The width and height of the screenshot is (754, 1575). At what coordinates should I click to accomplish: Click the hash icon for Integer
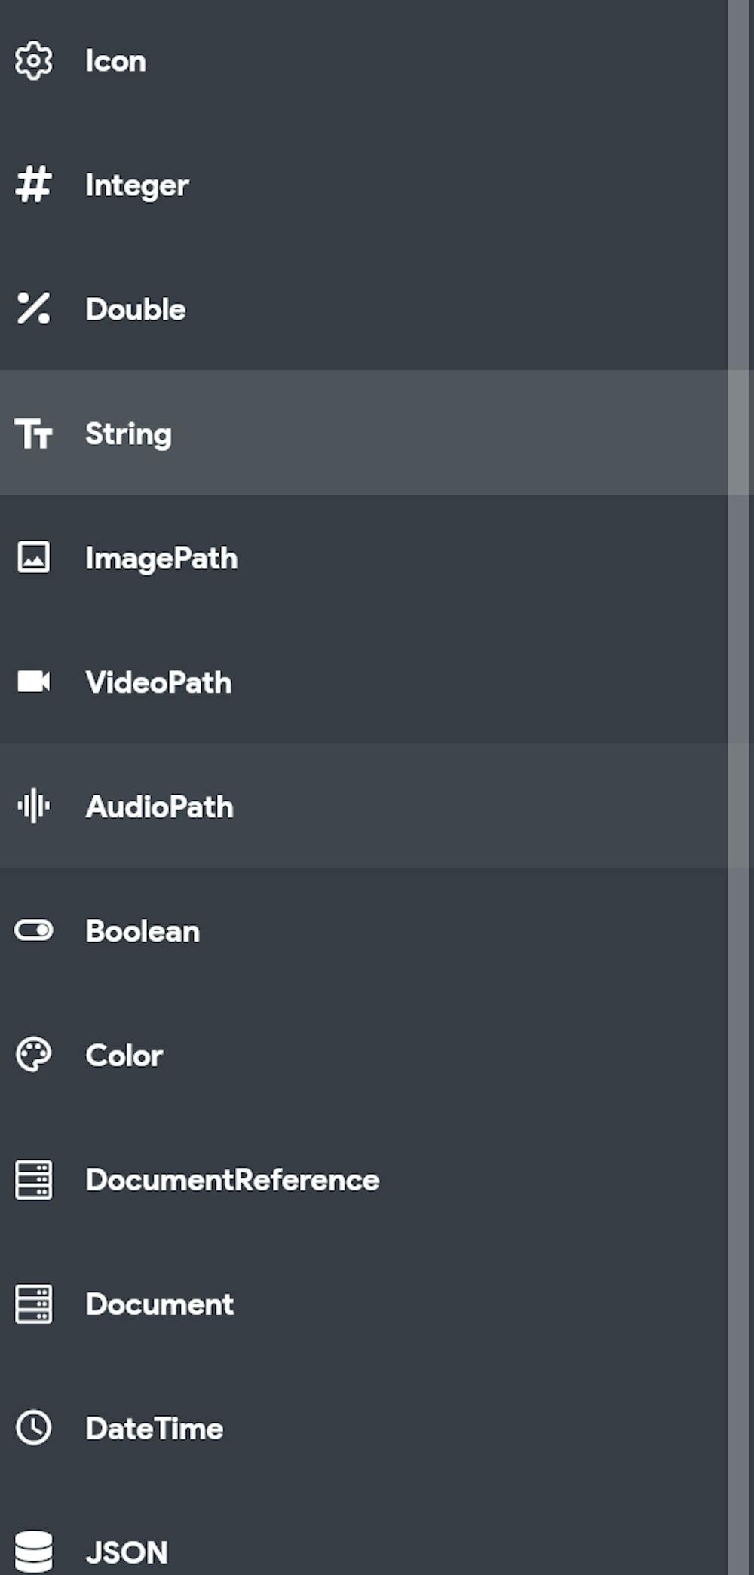click(x=34, y=185)
